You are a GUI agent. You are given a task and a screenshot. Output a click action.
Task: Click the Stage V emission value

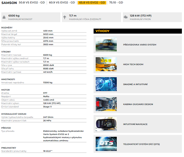pos(47,107)
